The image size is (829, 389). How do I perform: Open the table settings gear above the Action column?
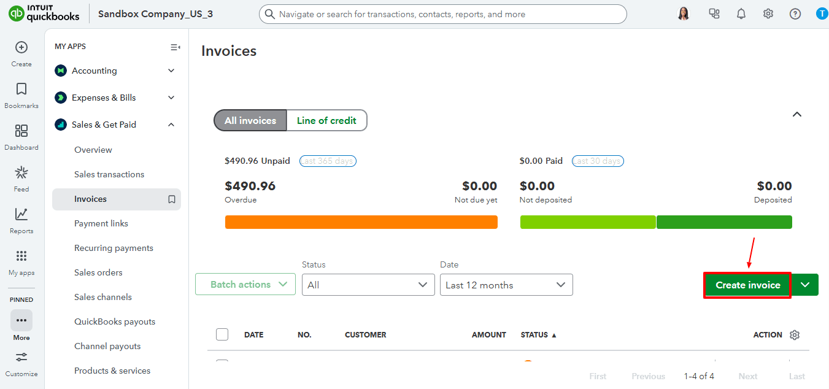(795, 334)
